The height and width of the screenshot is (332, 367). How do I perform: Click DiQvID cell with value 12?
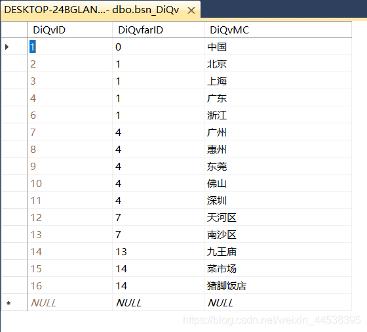click(69, 218)
